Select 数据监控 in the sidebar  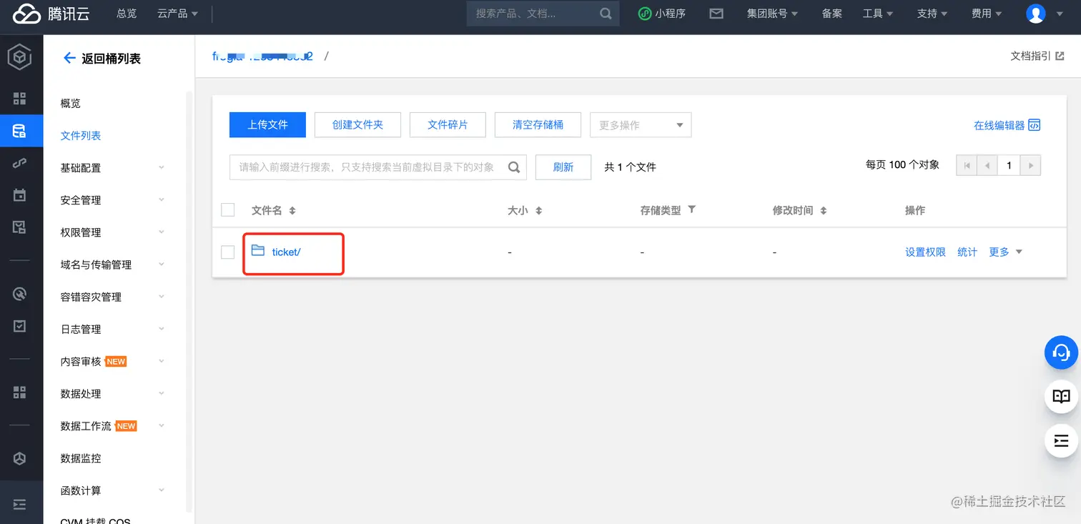point(81,458)
